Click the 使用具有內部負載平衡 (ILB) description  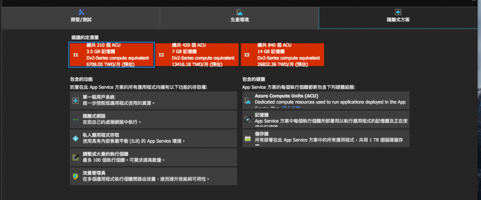pyautogui.click(x=134, y=141)
